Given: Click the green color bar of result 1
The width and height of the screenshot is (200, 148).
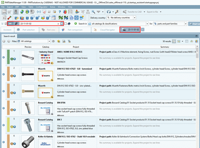Looking at the screenshot, I should tap(8, 57).
